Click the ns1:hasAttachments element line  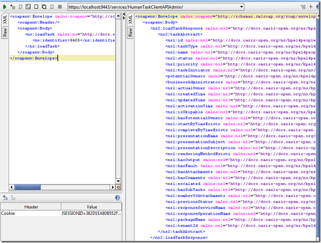[240, 172]
